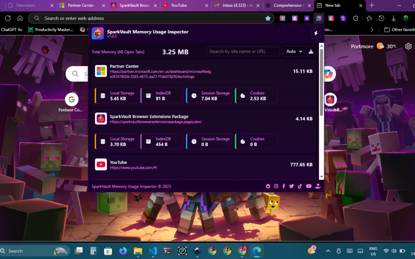Click the highlighted Memory Usage Inspector extension icon
The image size is (415, 259).
click(319, 18)
